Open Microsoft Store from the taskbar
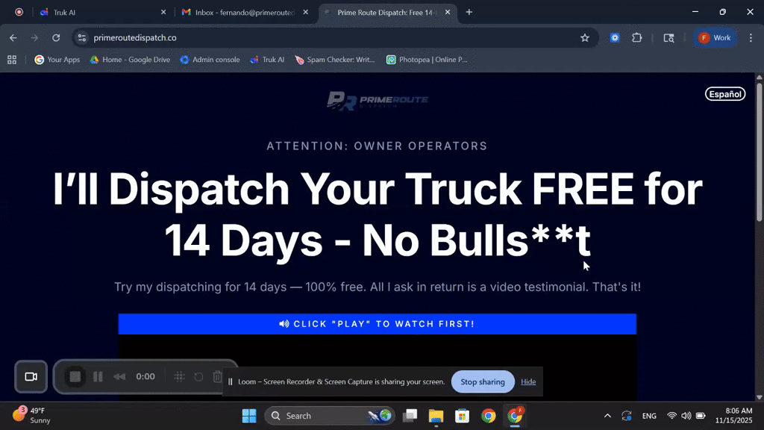 (462, 416)
